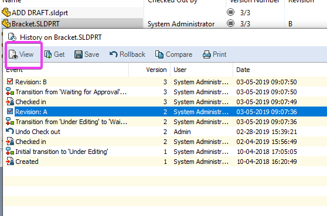The image size is (327, 216).
Task: Click transition icon for 'Waiting for Approval' event
Action: click(x=10, y=91)
